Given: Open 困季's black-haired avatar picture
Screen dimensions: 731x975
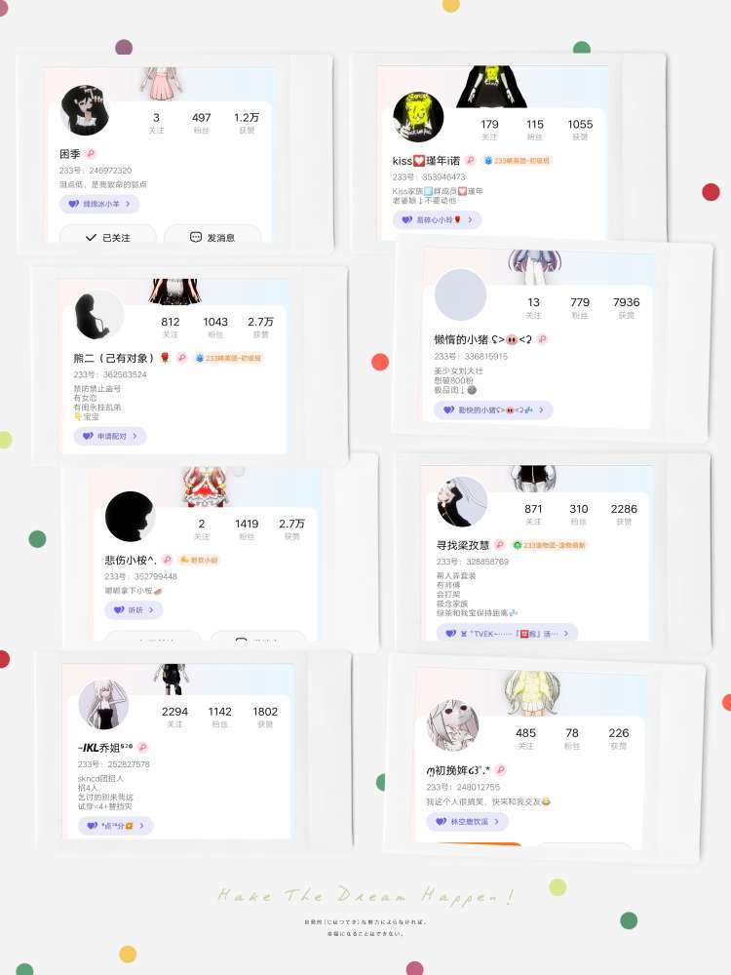Looking at the screenshot, I should (x=85, y=111).
